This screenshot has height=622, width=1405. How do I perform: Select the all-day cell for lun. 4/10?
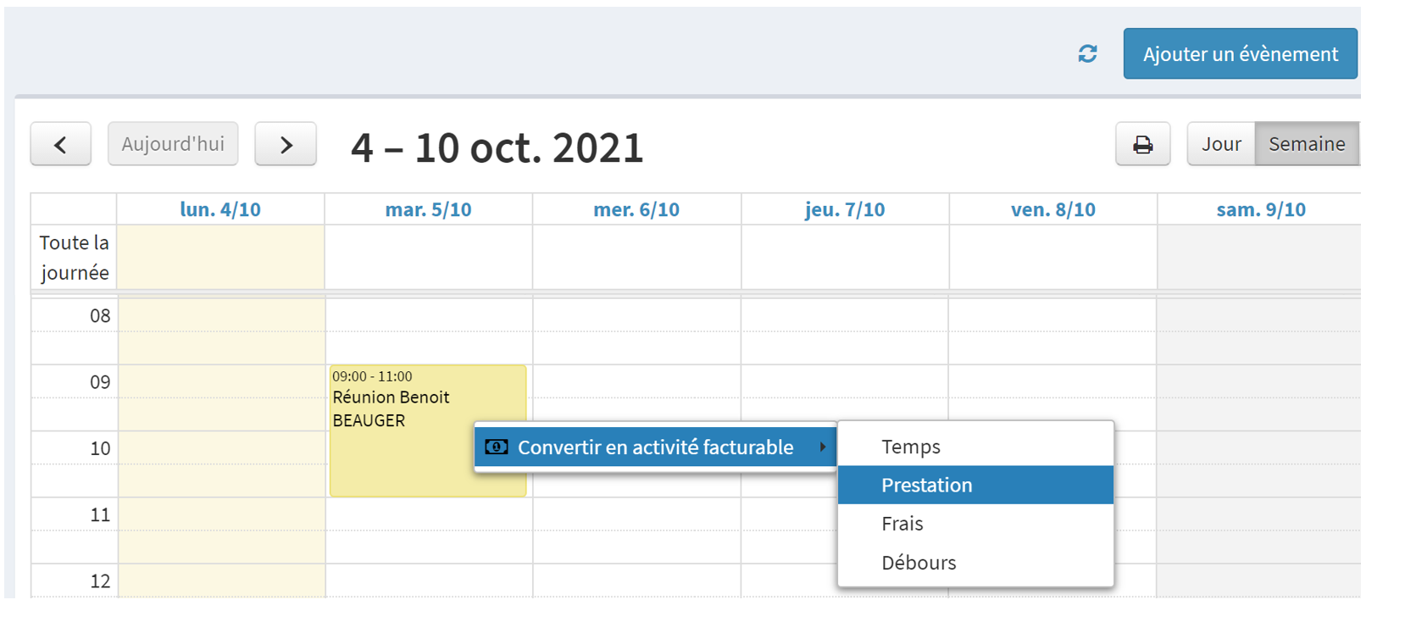coord(220,257)
